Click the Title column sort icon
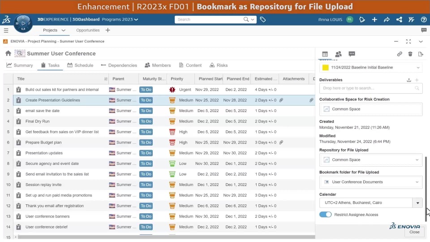This screenshot has height=242, width=430. point(106,79)
